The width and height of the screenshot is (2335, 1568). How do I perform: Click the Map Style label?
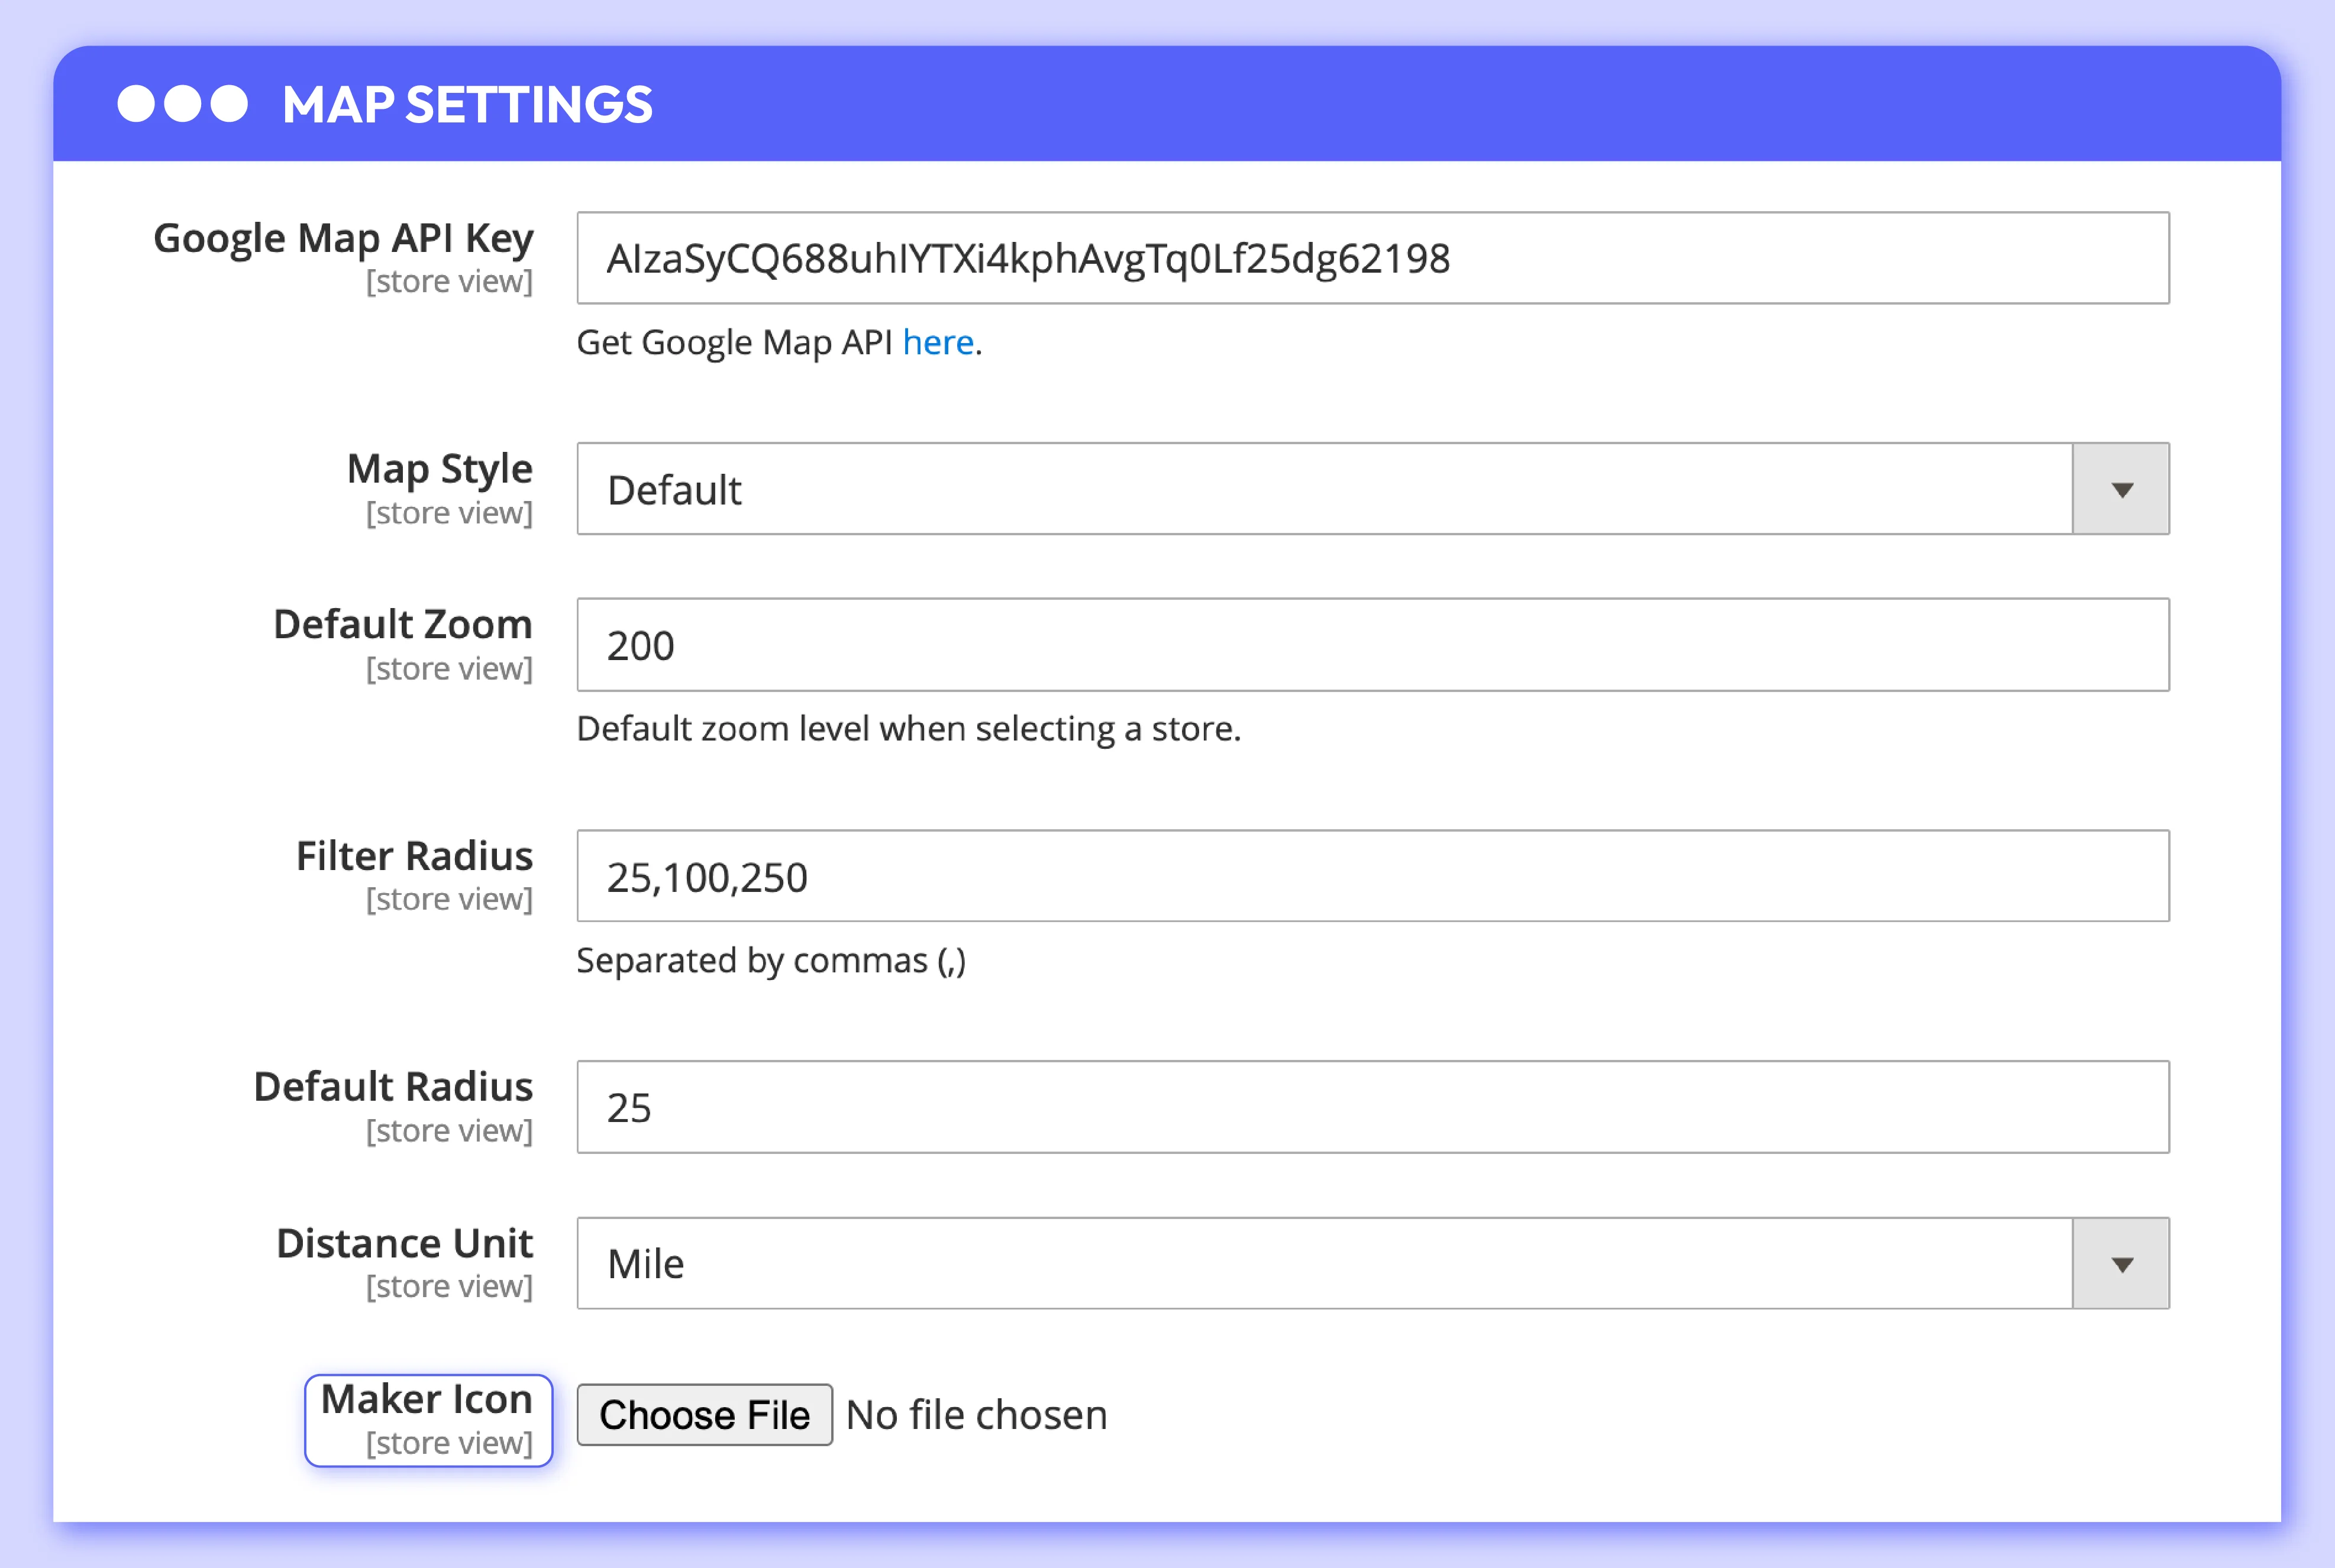click(x=439, y=469)
